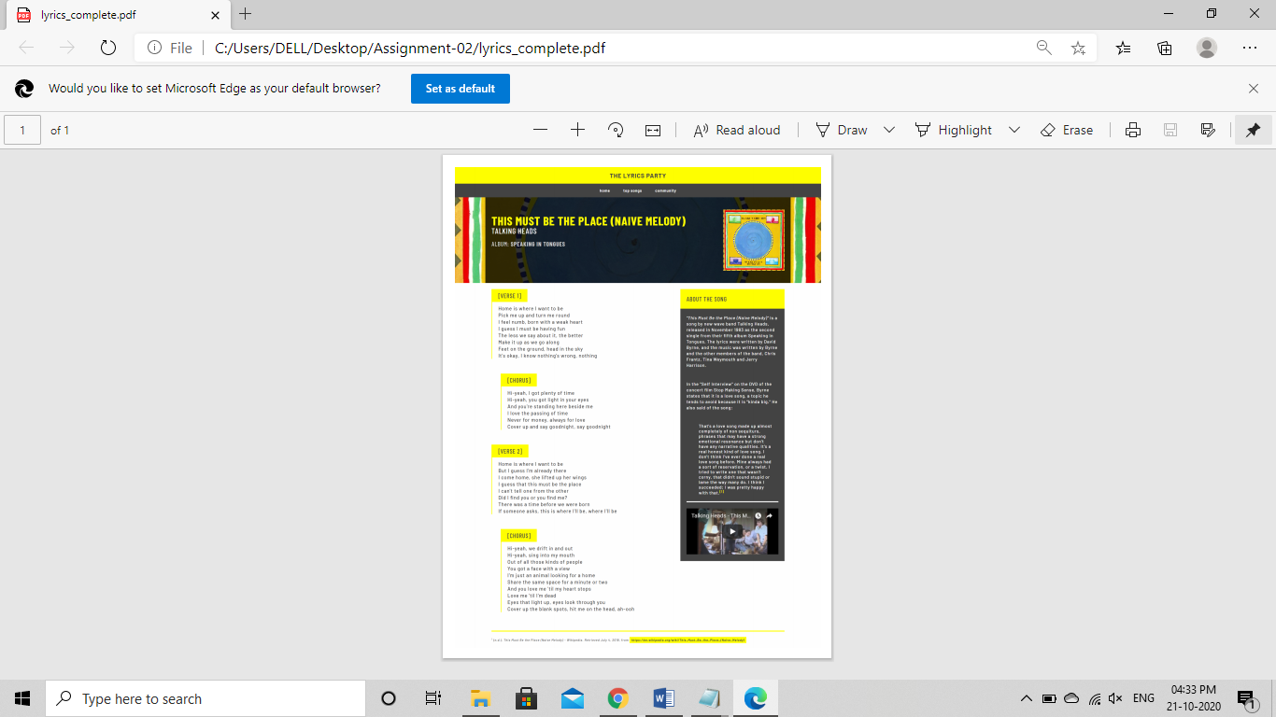Rotate the PDF page
The width and height of the screenshot is (1276, 717).
pos(616,130)
